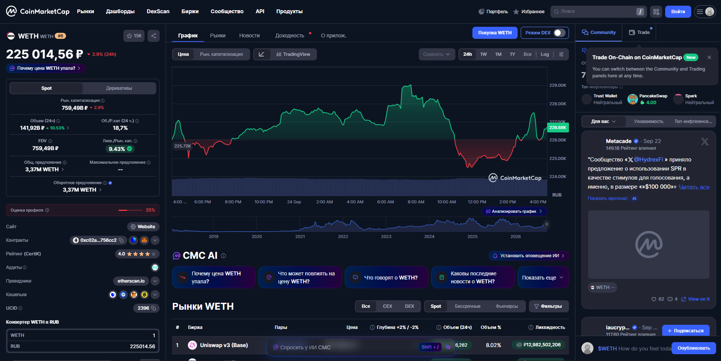721x361 pixels.
Task: Open chart settings sliders icon
Action: click(561, 54)
